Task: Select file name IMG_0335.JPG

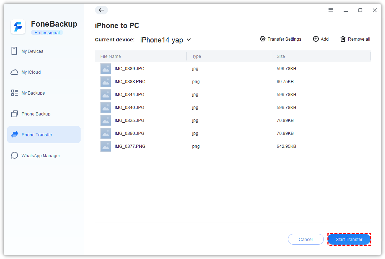Action: 130,121
